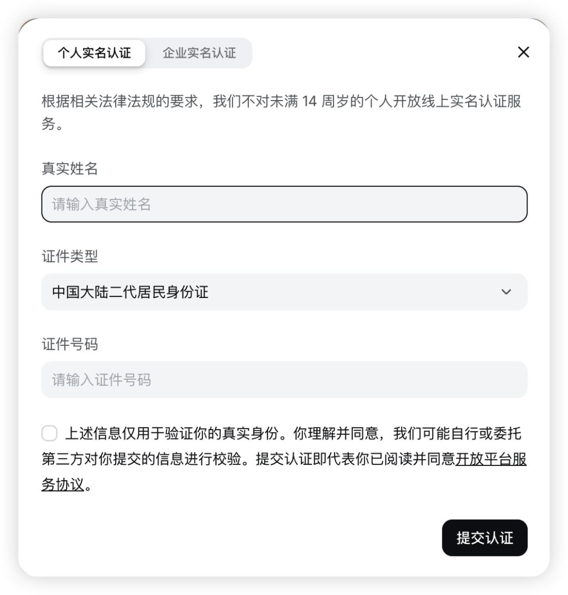This screenshot has width=568, height=595.
Task: Open the 中国大陆二代居民身份证 dropdown
Action: [x=284, y=292]
